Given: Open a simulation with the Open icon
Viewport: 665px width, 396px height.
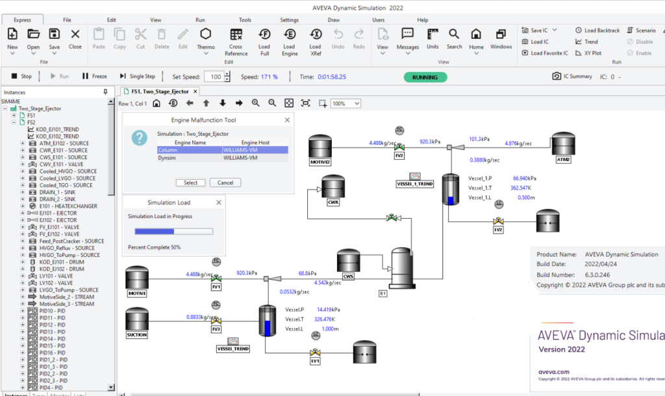Looking at the screenshot, I should point(33,34).
